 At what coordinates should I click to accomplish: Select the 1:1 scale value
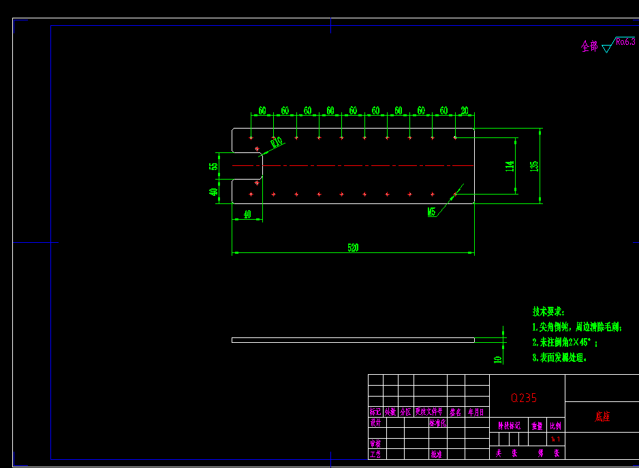point(556,439)
